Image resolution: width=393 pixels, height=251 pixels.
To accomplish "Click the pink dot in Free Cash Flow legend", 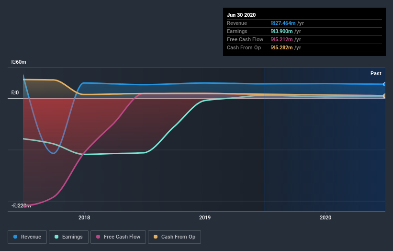I will pyautogui.click(x=98, y=237).
